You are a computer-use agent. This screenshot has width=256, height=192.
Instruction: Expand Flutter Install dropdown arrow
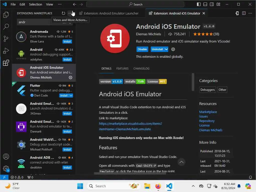(x=71, y=96)
